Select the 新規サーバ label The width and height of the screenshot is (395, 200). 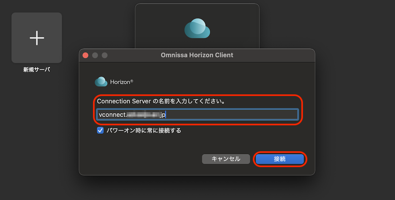(x=37, y=69)
